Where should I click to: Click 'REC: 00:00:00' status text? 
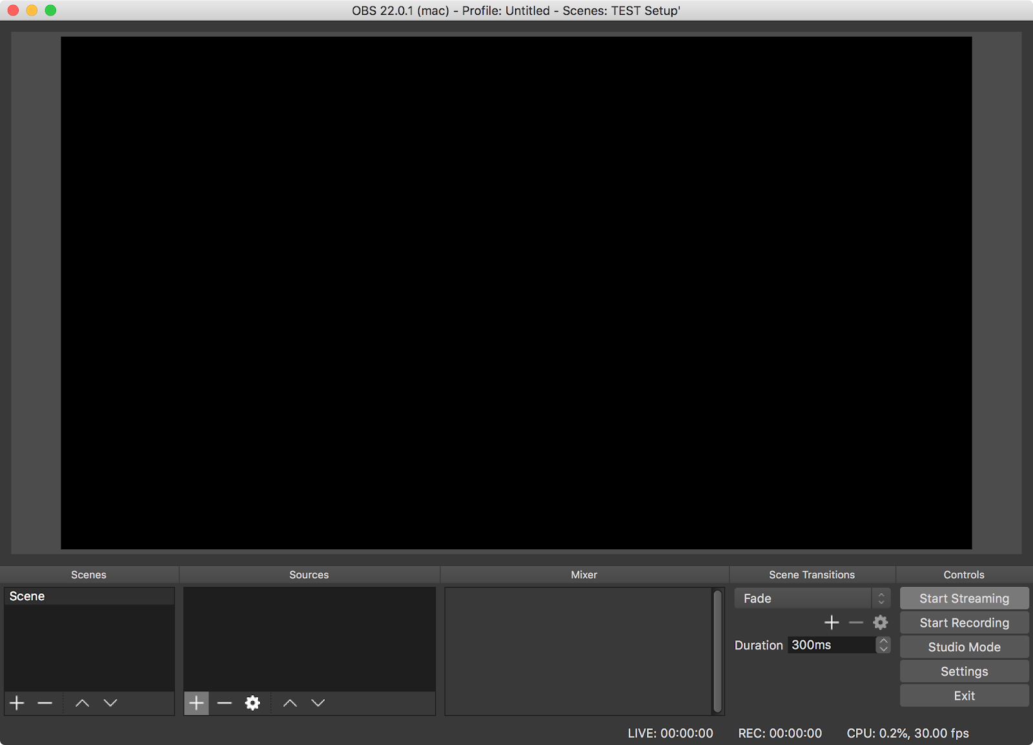coord(780,733)
